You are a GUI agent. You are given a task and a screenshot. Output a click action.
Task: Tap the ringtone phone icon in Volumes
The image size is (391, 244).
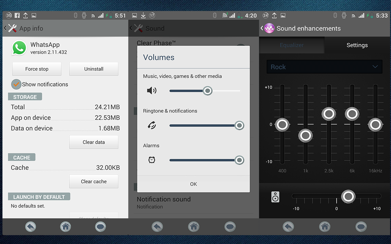152,125
